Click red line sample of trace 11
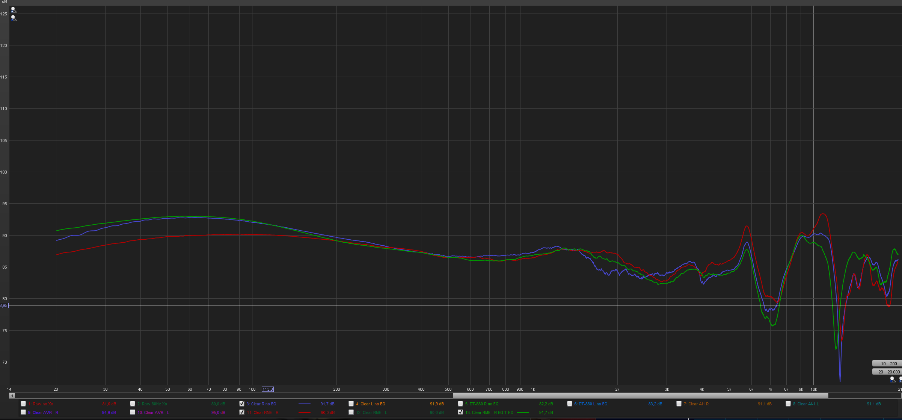 pyautogui.click(x=305, y=412)
